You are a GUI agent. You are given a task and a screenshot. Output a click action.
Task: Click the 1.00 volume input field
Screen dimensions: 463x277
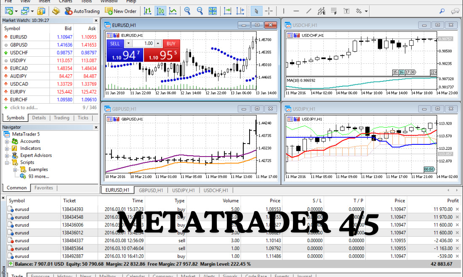[x=143, y=44]
